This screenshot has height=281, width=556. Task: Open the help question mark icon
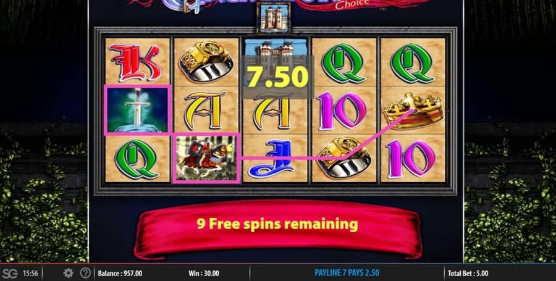pos(85,273)
